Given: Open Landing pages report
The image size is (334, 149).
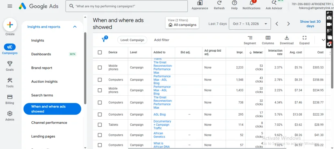Looking at the screenshot, I should pyautogui.click(x=43, y=136).
